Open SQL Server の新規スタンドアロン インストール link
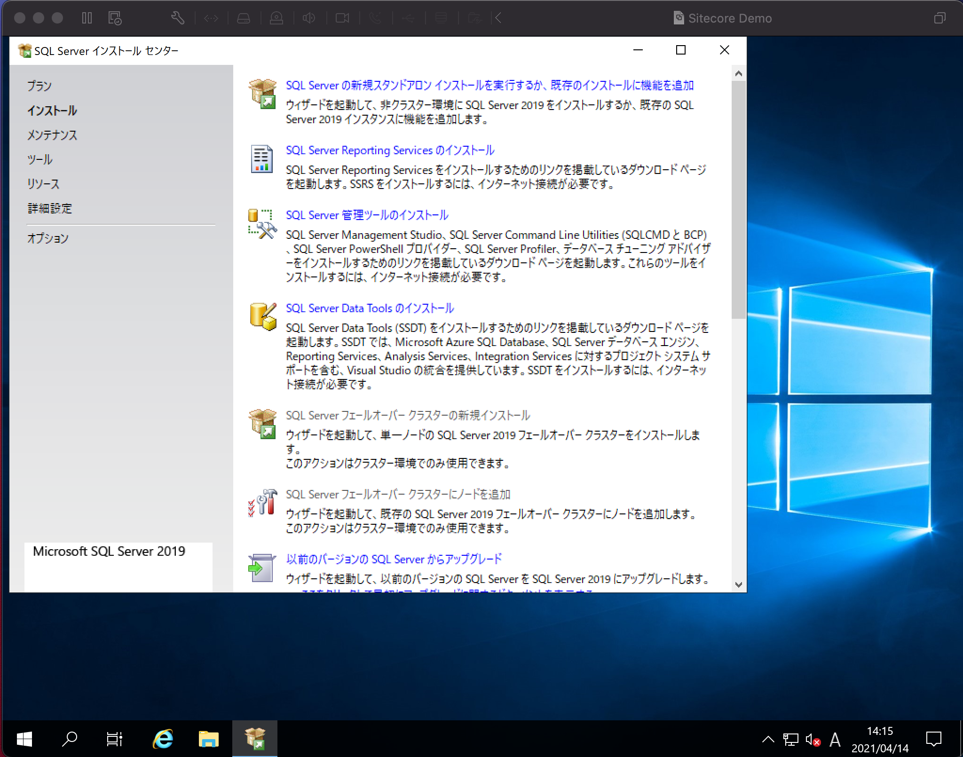The width and height of the screenshot is (963, 757). (x=489, y=85)
